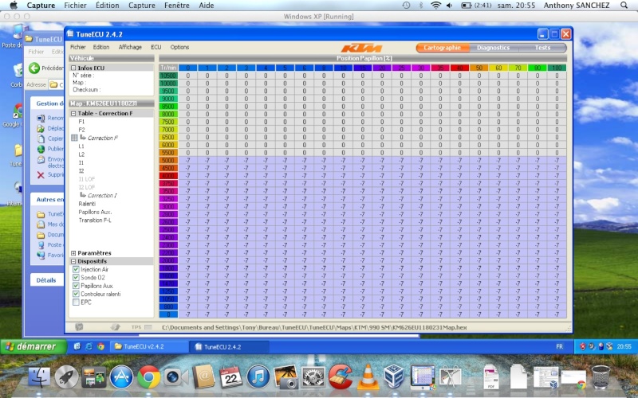Click the ECU connection icon in status bar
Viewport: 638px width, 398px height.
(79, 327)
